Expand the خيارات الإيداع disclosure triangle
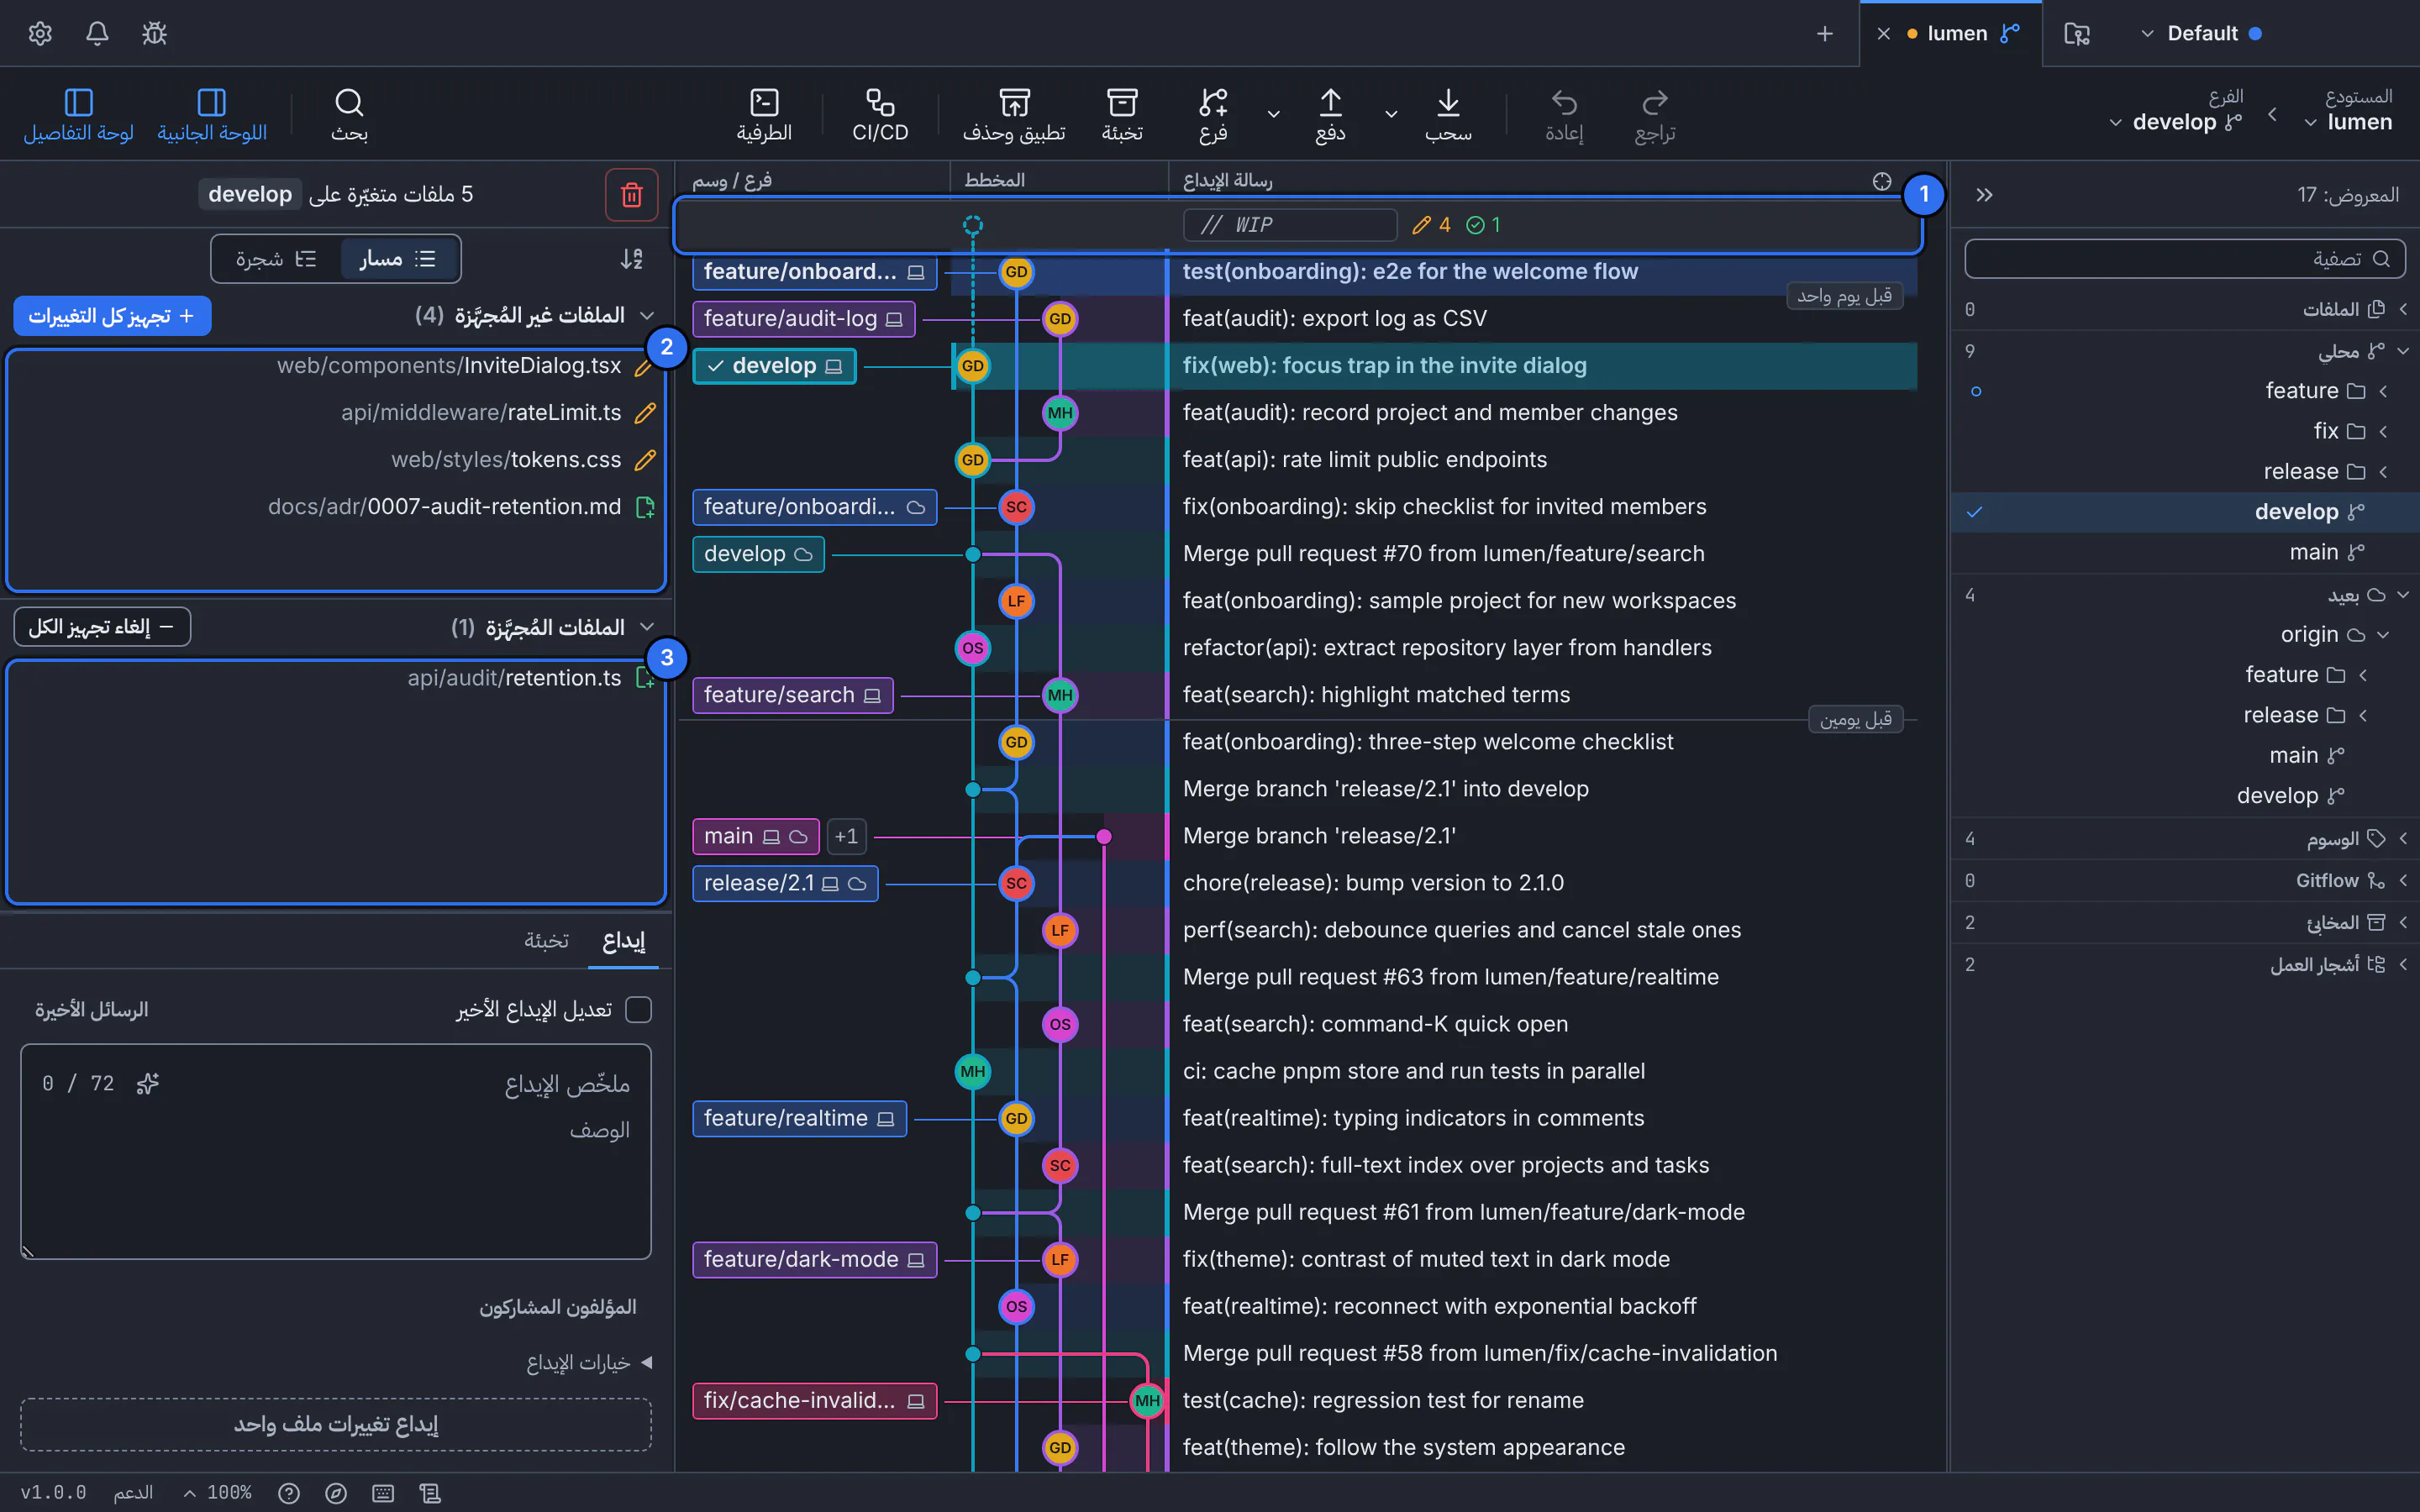The image size is (2420, 1512). point(646,1362)
